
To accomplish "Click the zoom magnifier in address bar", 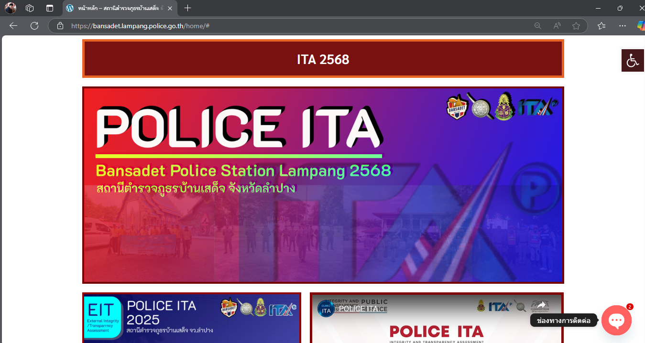I will pos(538,26).
